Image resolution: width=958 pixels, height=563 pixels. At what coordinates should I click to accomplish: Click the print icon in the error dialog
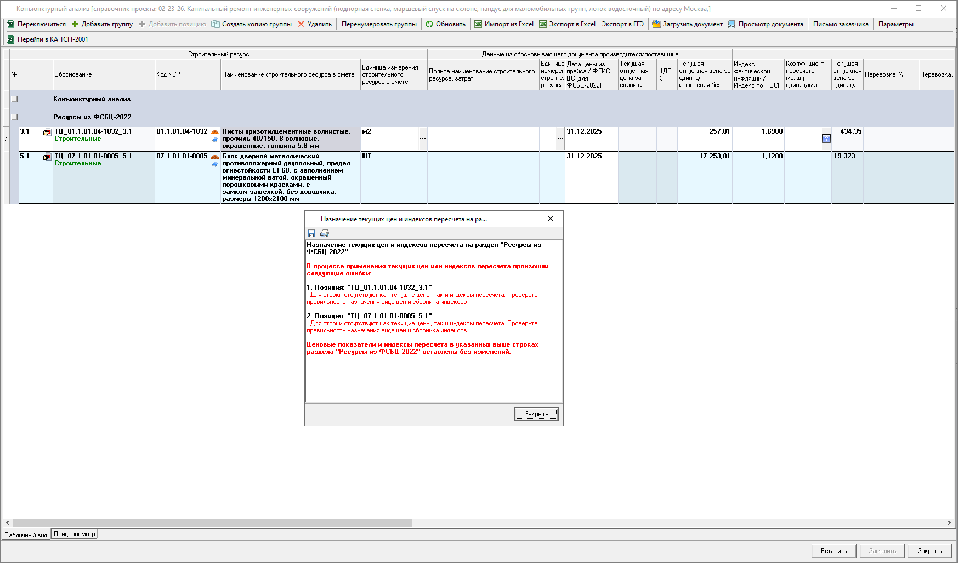tap(325, 233)
